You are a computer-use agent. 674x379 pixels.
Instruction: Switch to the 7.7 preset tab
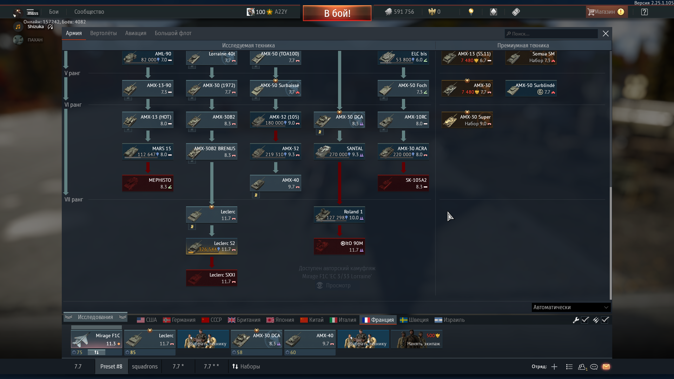click(78, 366)
